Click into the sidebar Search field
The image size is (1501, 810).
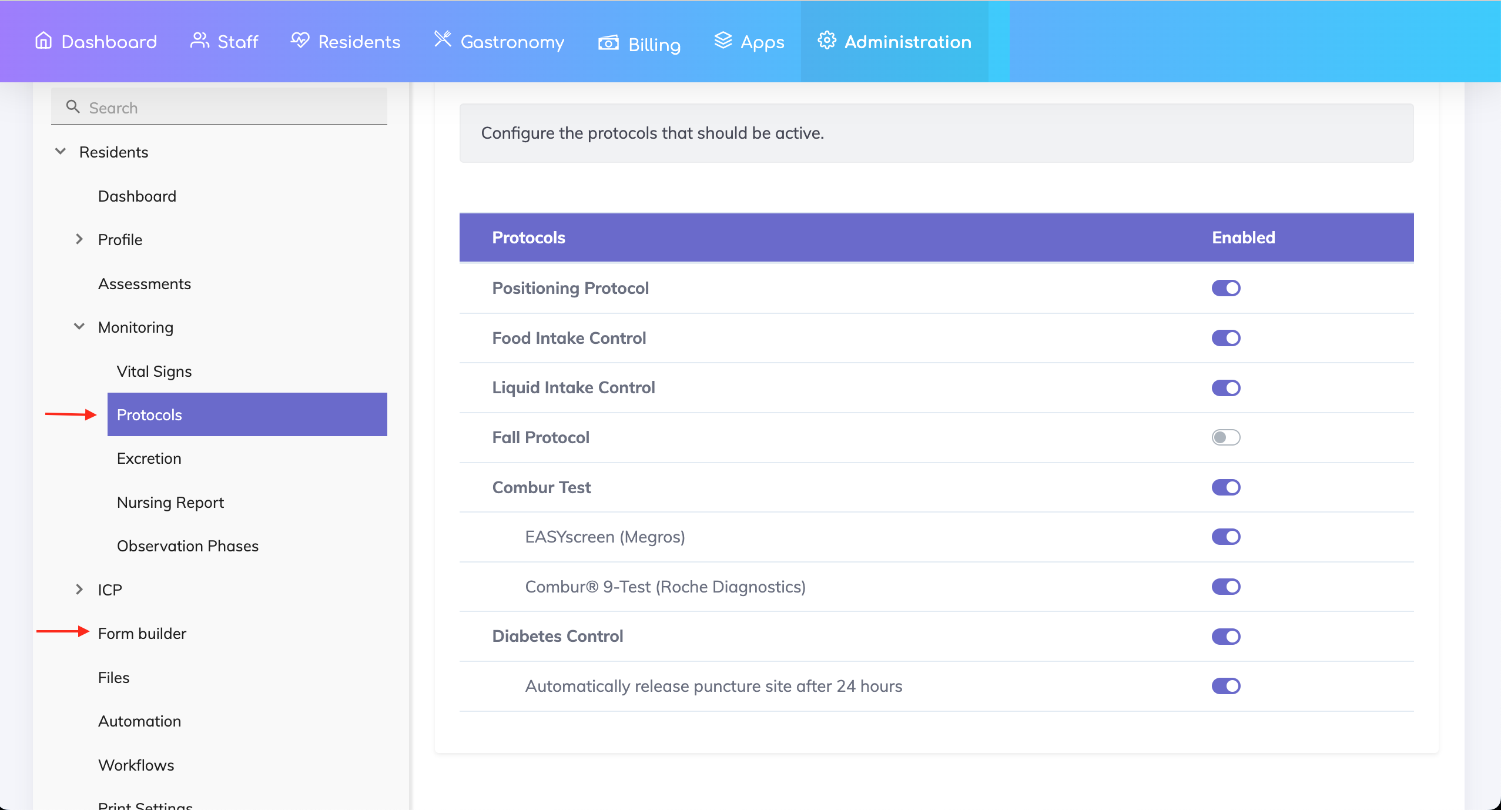(x=235, y=108)
